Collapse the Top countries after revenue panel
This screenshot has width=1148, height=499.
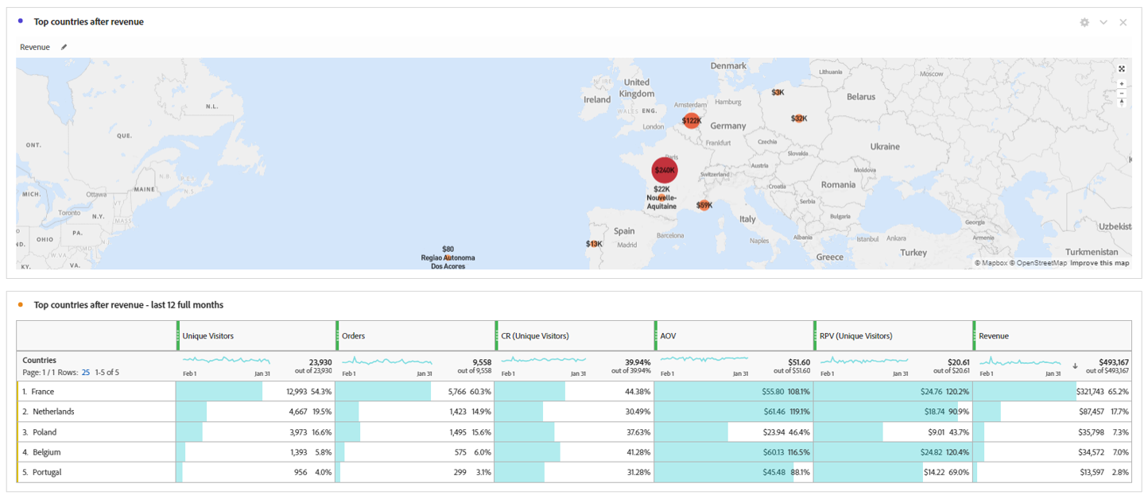[1103, 22]
